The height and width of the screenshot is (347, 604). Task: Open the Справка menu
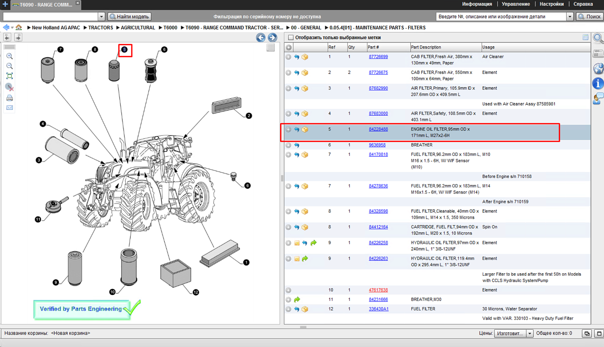[583, 4]
